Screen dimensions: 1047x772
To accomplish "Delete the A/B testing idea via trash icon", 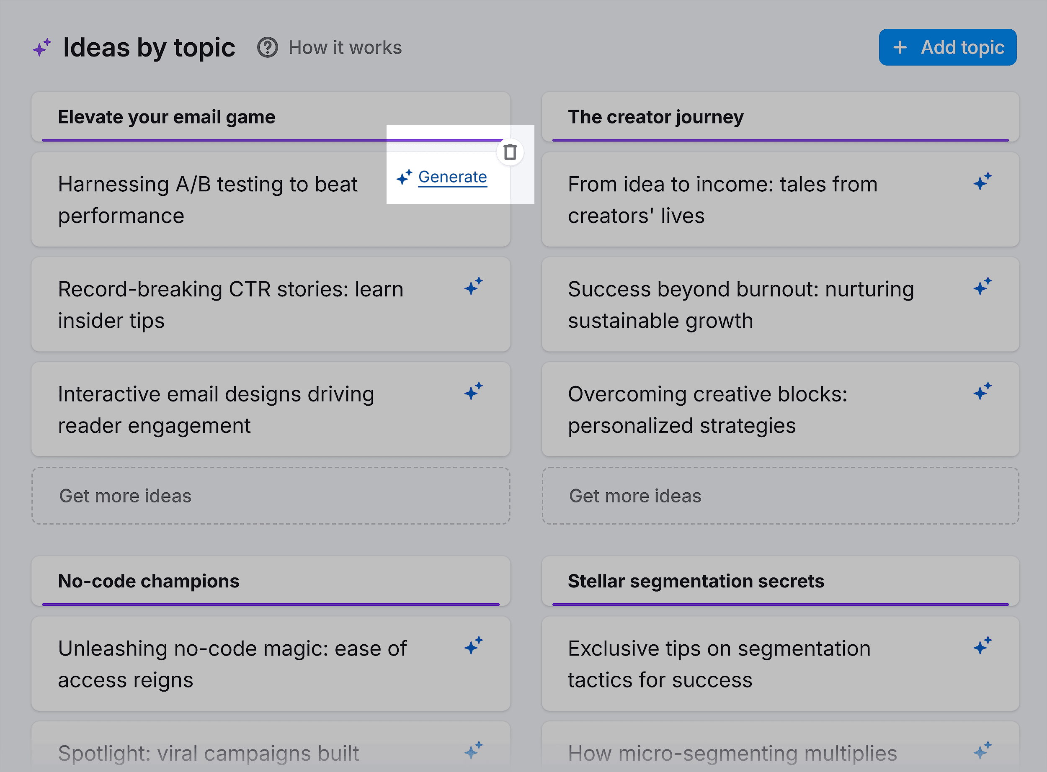I will (x=510, y=152).
